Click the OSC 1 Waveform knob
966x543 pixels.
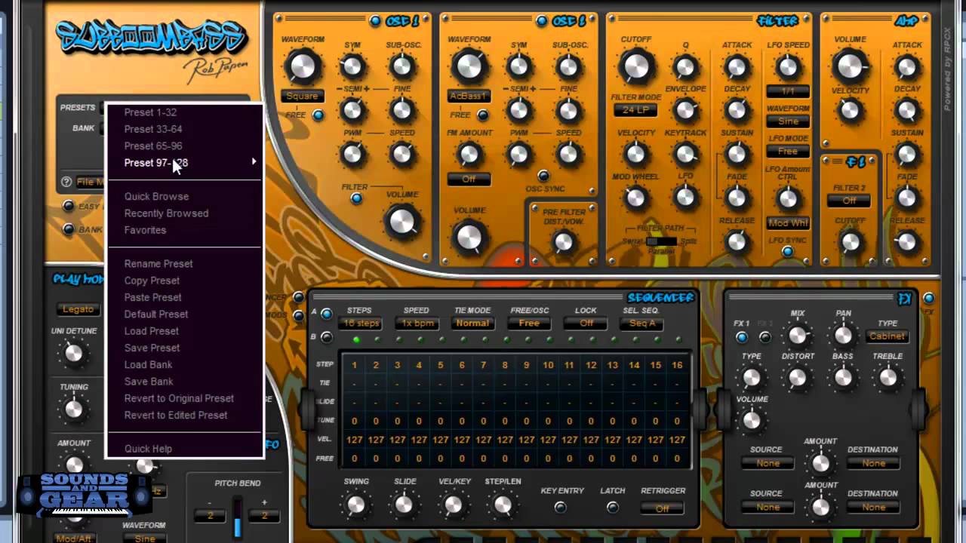coord(302,67)
